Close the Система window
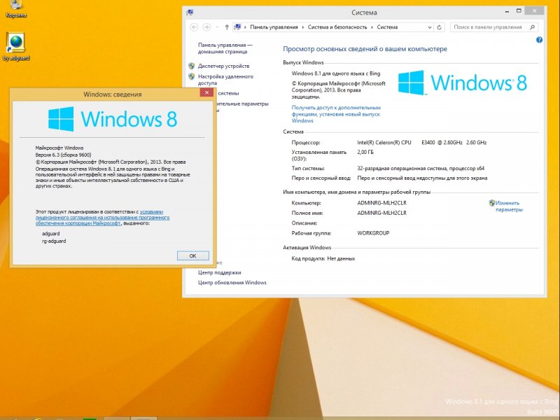The width and height of the screenshot is (560, 420). [x=535, y=11]
